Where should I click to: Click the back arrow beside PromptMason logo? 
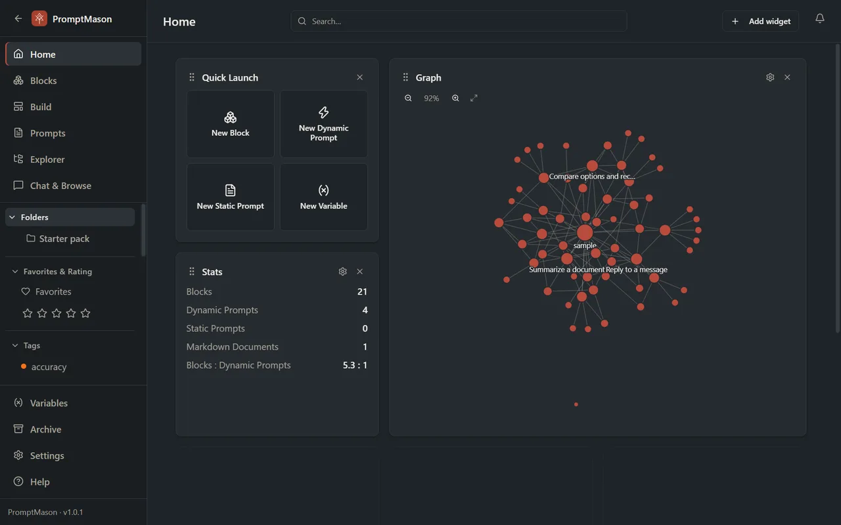18,19
